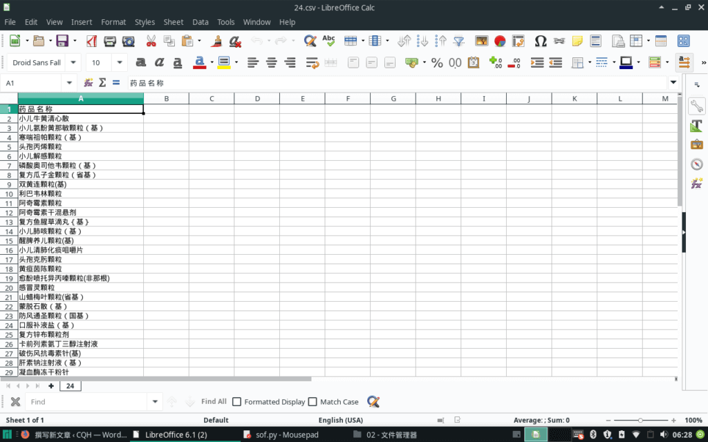Click the Clone Formatting paintbrush icon
This screenshot has height=442, width=708.
pyautogui.click(x=216, y=41)
